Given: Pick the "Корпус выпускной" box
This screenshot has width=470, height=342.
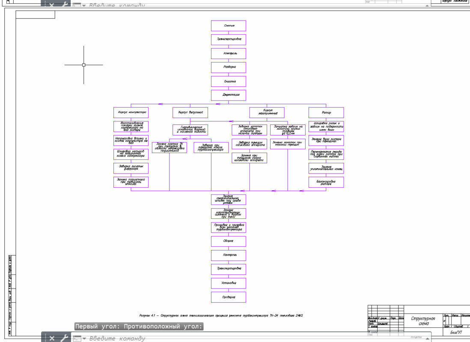Looking at the screenshot, I should tap(190, 113).
